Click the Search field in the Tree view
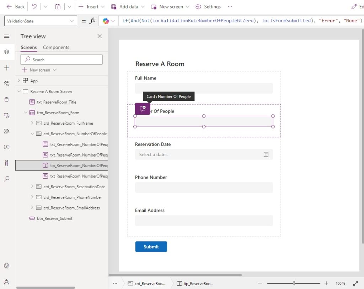Screen dimensions: 364x289 [61, 59]
